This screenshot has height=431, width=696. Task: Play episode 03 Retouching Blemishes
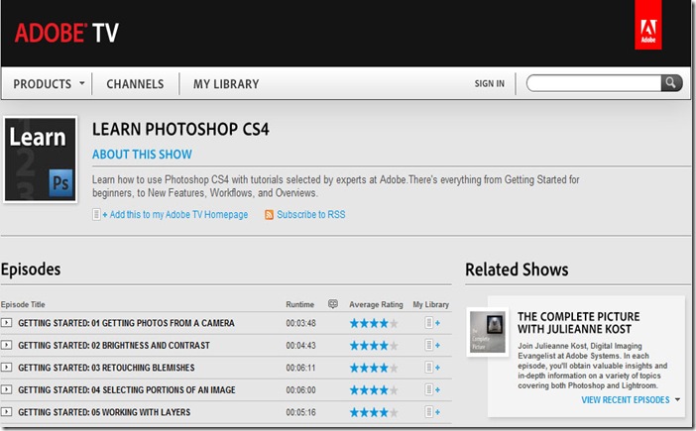(6, 368)
